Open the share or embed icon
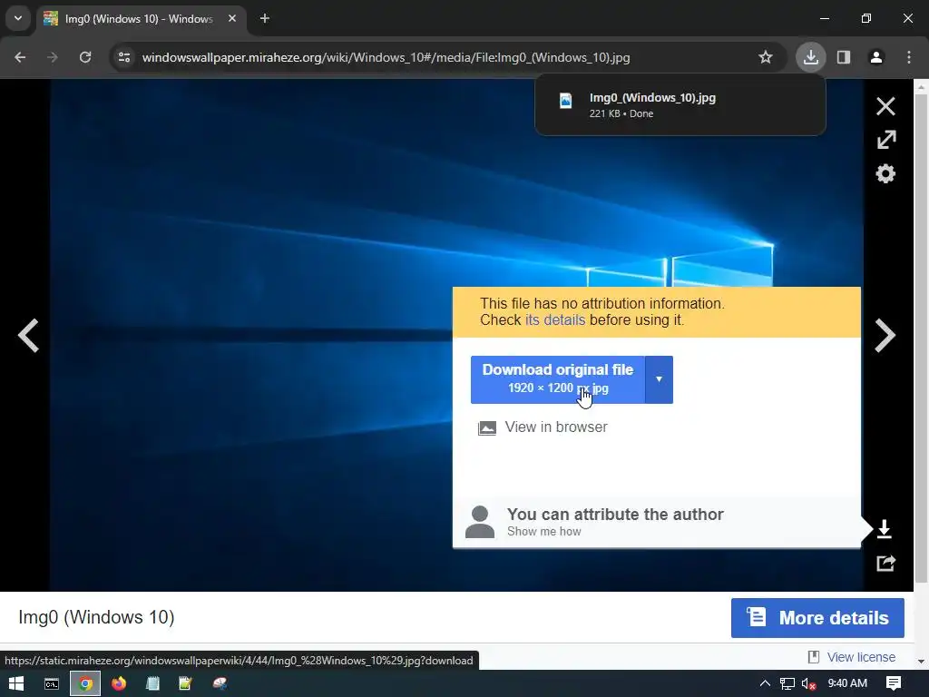929x697 pixels. (885, 563)
